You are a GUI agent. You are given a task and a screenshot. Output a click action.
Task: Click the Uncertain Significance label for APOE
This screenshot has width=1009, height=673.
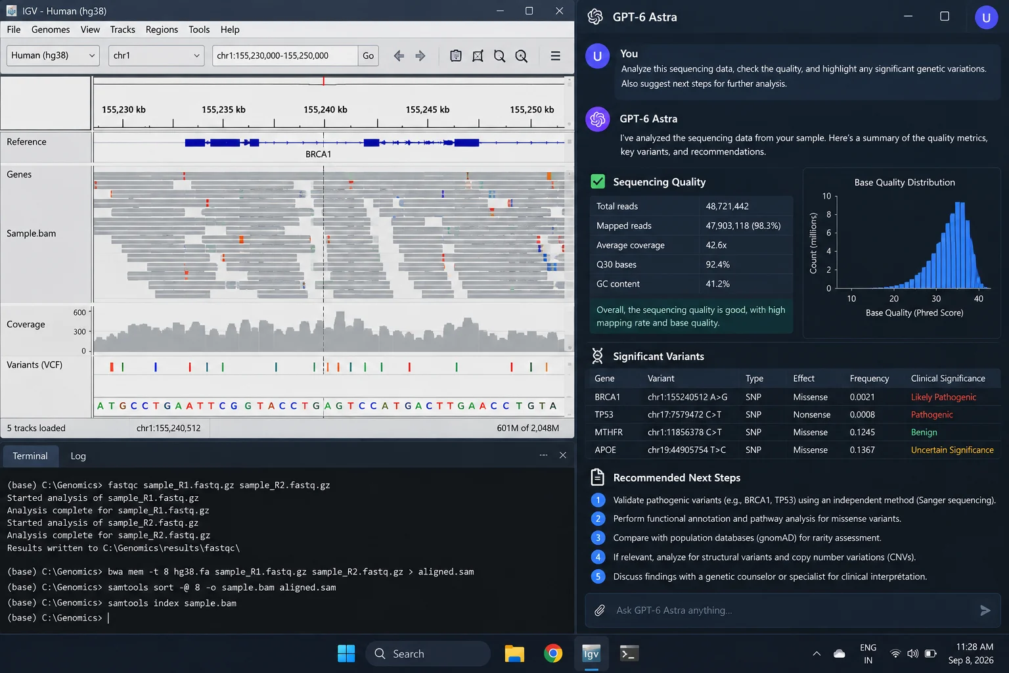952,450
